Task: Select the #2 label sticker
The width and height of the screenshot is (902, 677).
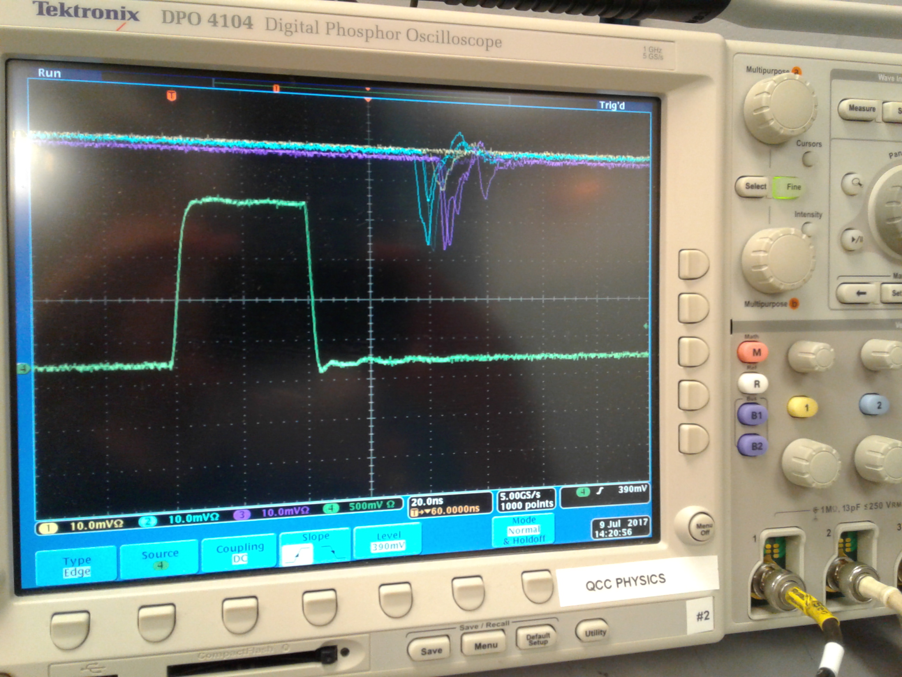Action: coord(702,615)
